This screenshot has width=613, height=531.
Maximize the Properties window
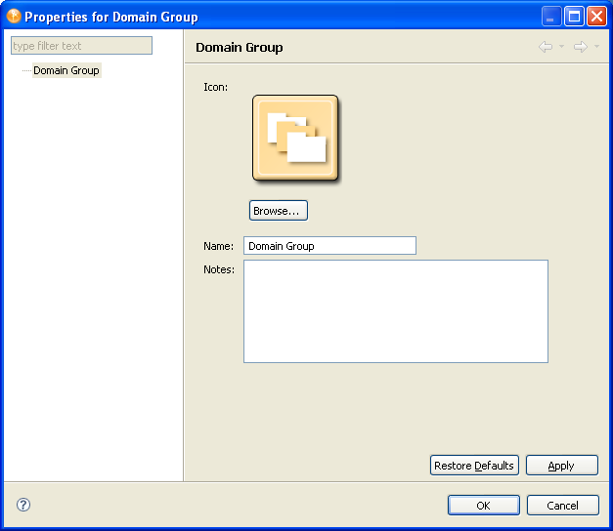(x=574, y=17)
